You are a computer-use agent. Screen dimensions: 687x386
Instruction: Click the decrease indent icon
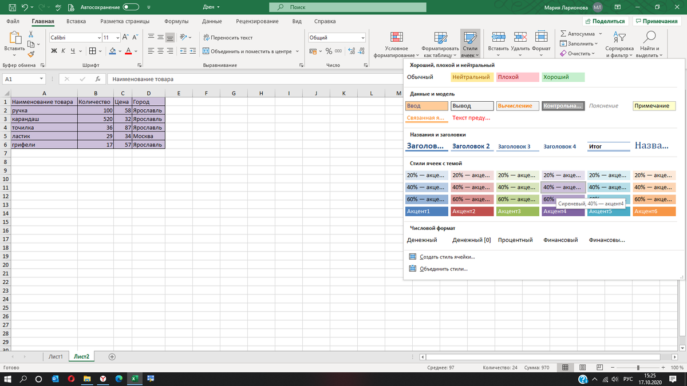(183, 51)
